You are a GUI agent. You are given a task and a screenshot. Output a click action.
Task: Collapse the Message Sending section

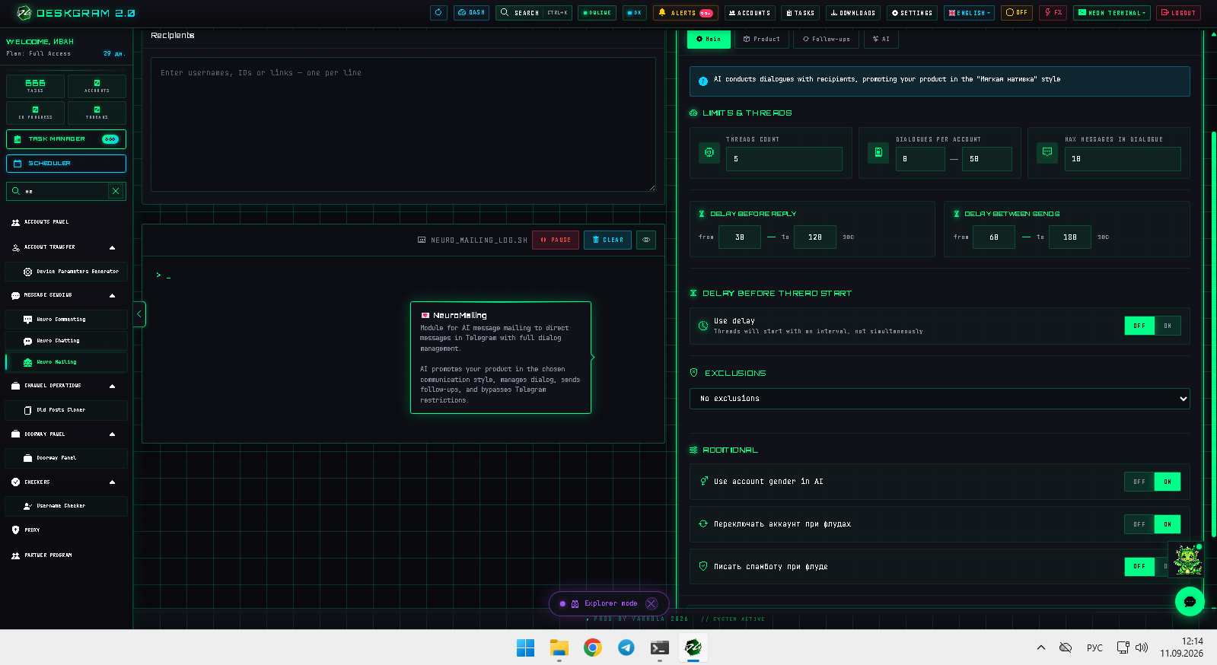click(112, 295)
